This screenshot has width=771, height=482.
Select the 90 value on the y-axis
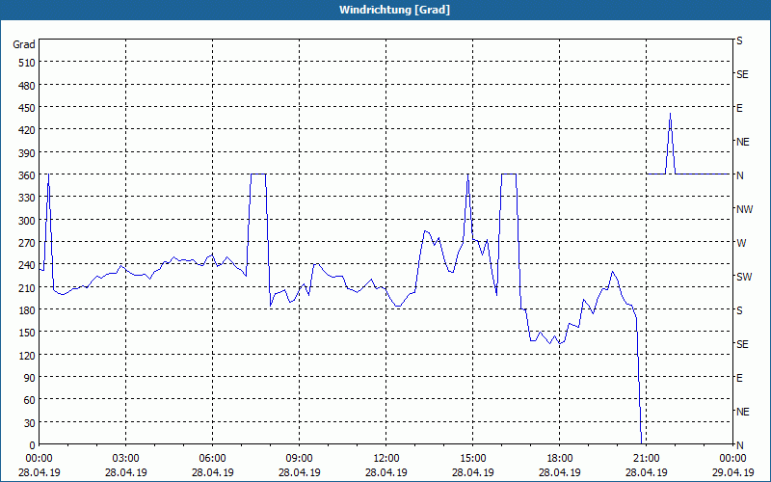pos(30,378)
